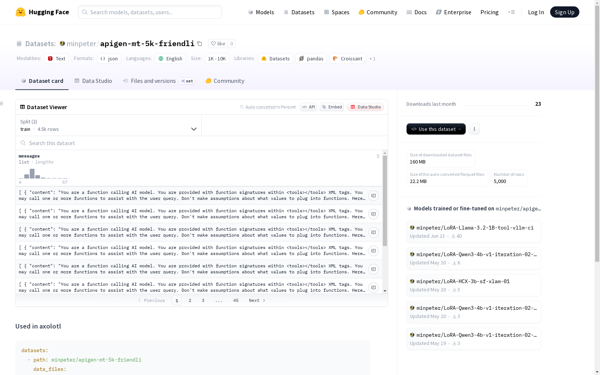Viewport: 600px width, 375px height.
Task: Click the Datasets library tag
Action: click(276, 58)
